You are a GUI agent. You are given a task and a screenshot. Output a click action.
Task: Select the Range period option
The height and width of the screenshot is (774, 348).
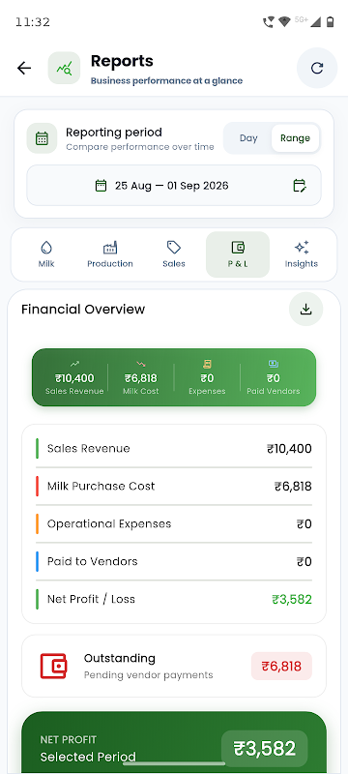point(295,138)
